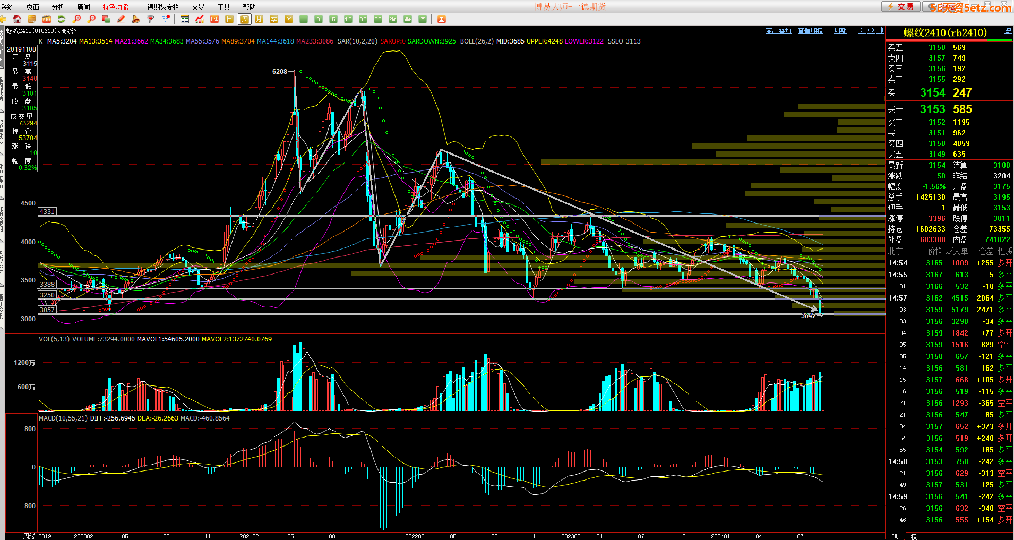Open the 周期 period dropdown link
The image size is (1014, 540).
(x=840, y=31)
